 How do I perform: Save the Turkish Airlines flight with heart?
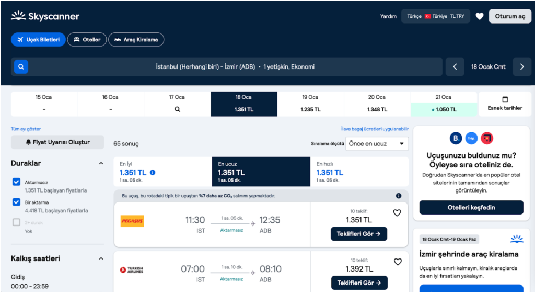tap(398, 262)
